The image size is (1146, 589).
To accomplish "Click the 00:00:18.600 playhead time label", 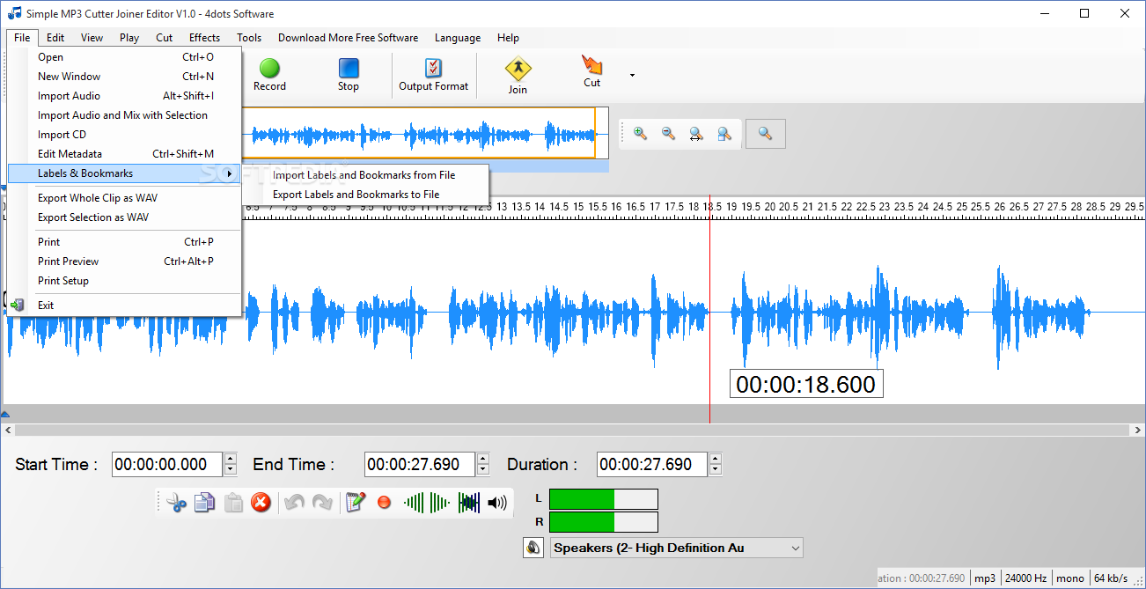I will [x=806, y=385].
